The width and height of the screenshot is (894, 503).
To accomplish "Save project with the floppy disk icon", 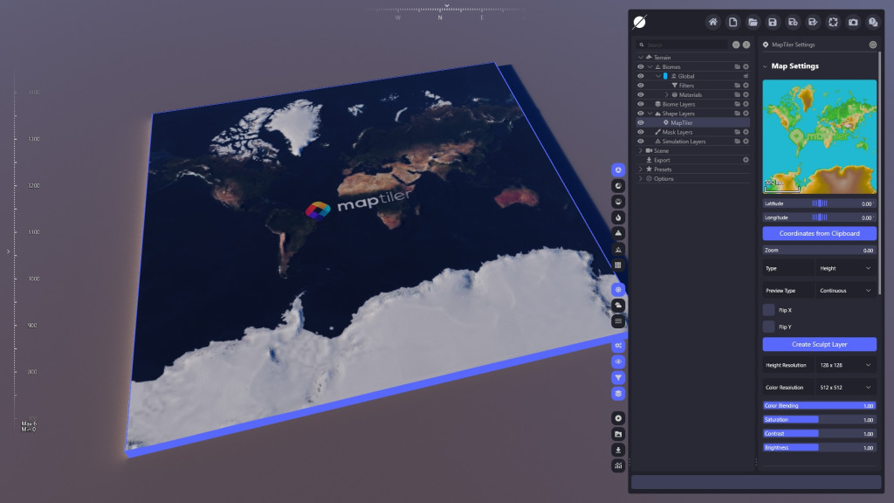I will pyautogui.click(x=773, y=22).
